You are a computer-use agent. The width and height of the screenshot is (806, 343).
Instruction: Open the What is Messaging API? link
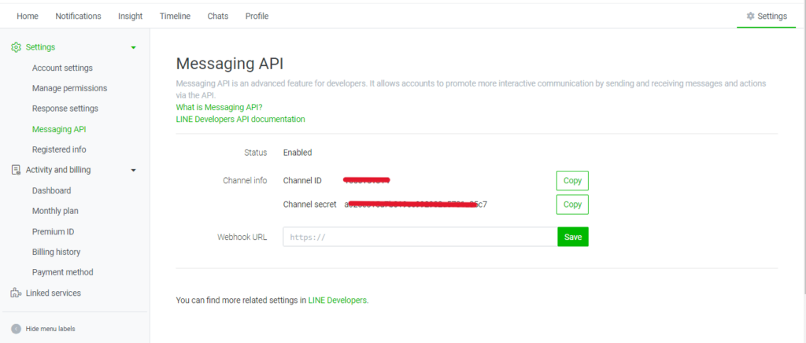[219, 107]
